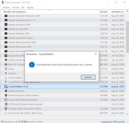Screen dimensions: 129x123
Task: Sort by Nombre del programa column
Action: tap(49, 12)
